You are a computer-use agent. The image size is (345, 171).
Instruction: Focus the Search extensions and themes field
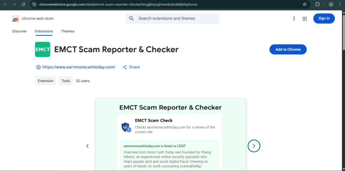point(172,19)
